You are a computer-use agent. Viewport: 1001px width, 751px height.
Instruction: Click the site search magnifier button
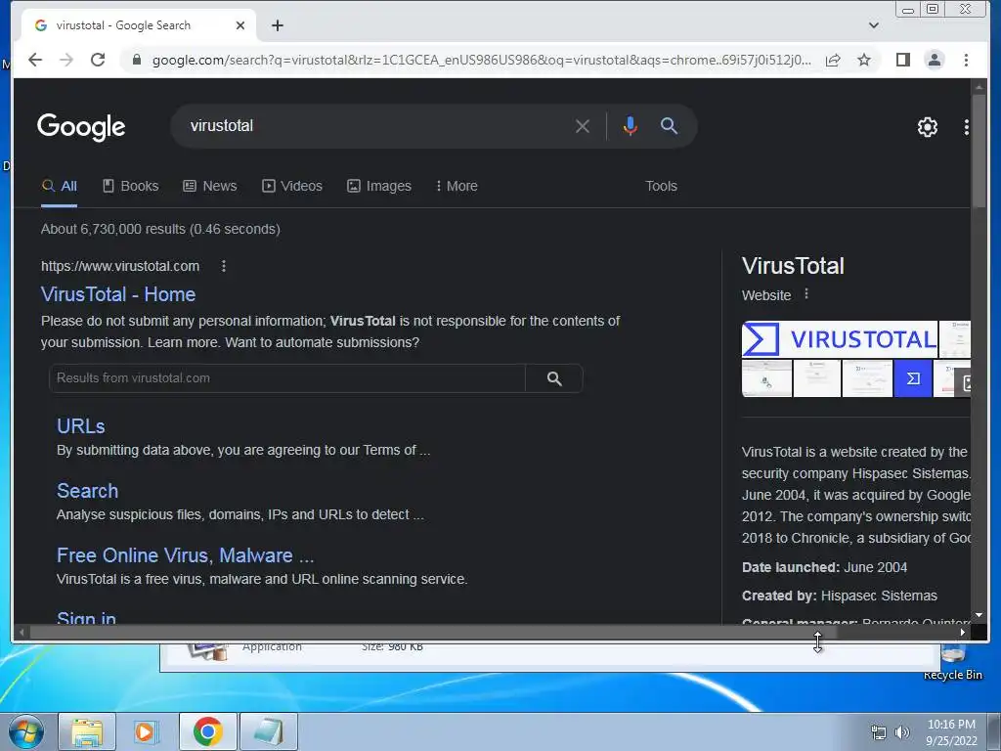(554, 378)
